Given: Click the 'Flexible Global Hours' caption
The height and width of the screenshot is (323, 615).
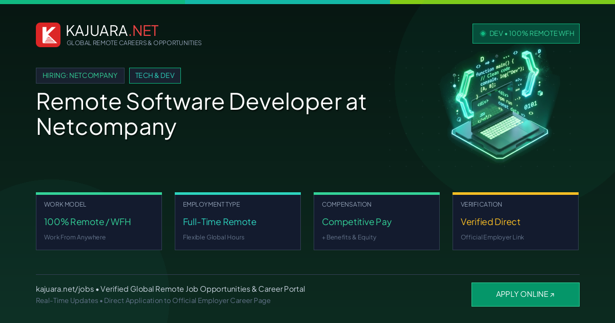Looking at the screenshot, I should tap(214, 237).
